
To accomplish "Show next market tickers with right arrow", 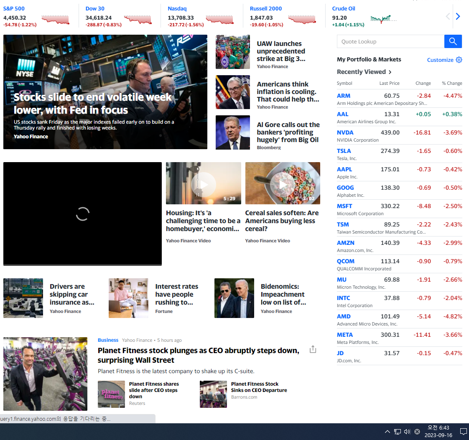I will pyautogui.click(x=458, y=16).
